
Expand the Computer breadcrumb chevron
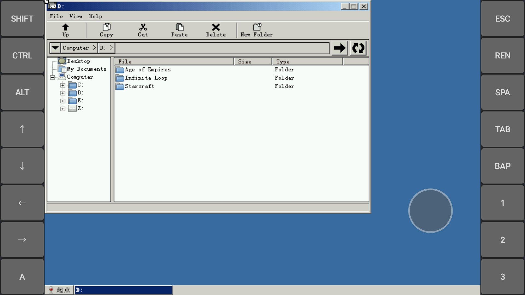94,48
